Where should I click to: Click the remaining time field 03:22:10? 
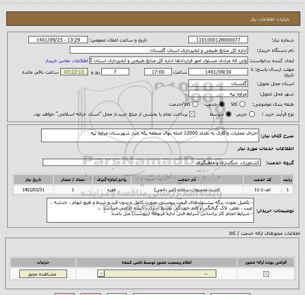(74, 72)
